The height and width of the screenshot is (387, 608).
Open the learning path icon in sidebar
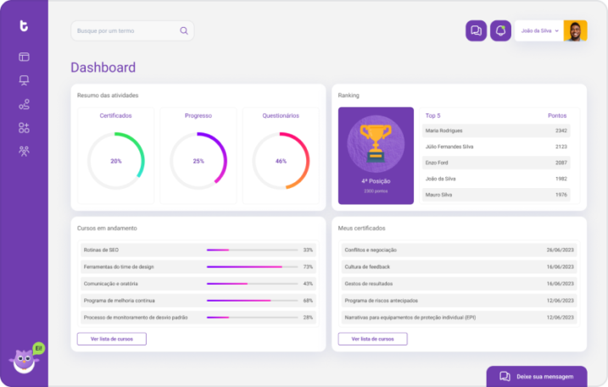(x=24, y=104)
